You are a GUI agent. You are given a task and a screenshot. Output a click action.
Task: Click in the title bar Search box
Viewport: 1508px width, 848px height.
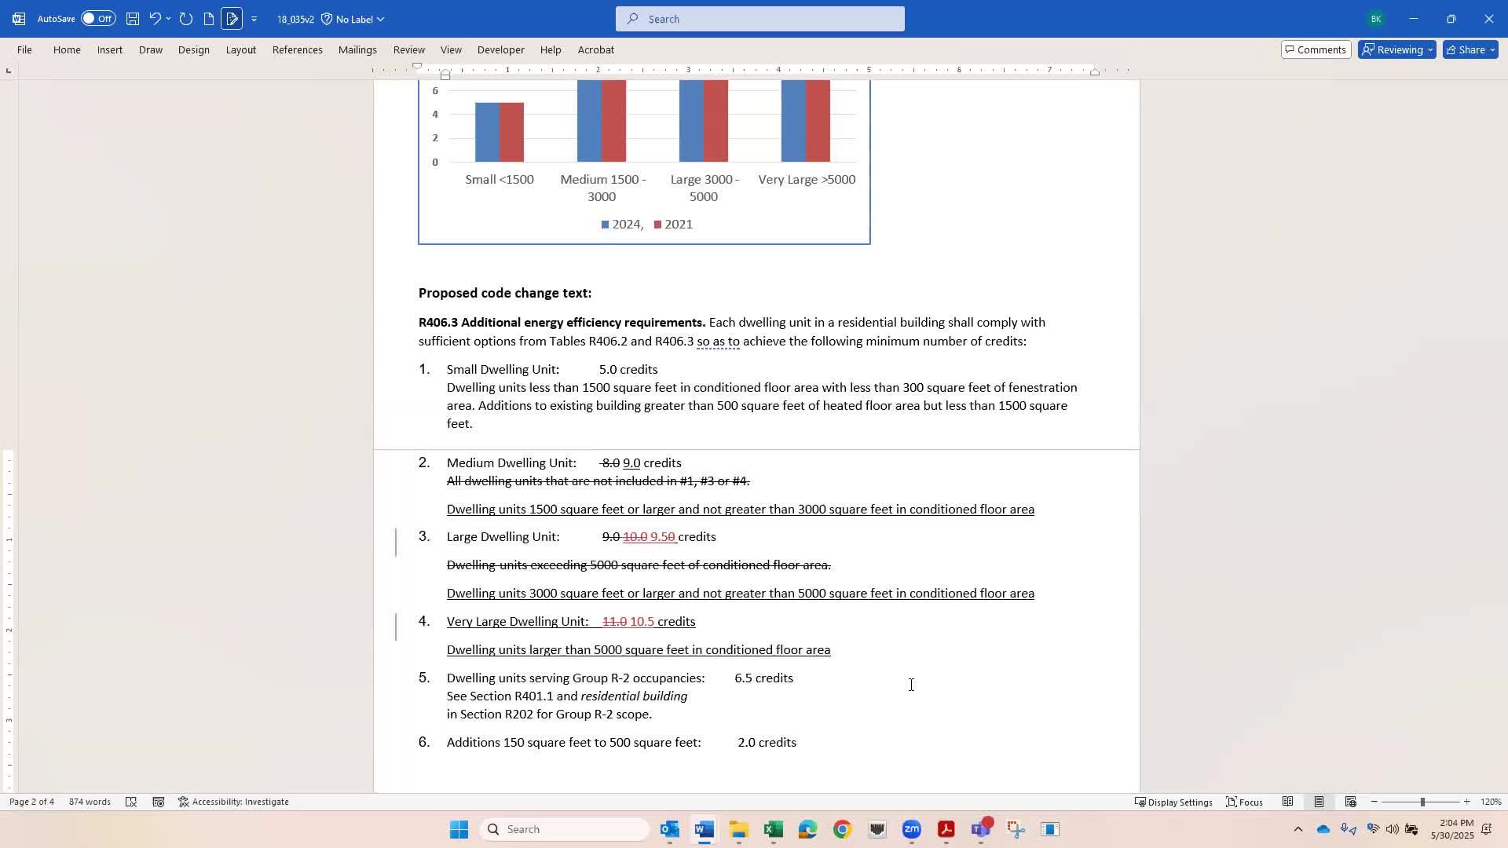coord(759,19)
